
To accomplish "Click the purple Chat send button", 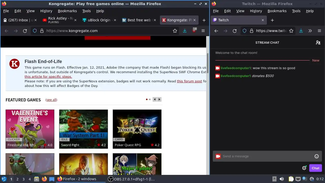I will tap(315, 168).
